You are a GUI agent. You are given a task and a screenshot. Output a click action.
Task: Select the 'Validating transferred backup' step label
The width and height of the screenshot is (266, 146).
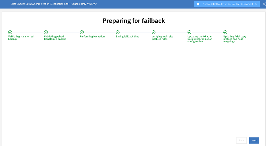pyautogui.click(x=21, y=38)
